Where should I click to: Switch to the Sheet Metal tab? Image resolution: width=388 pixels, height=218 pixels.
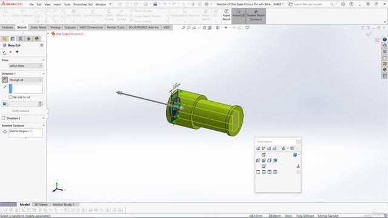pos(38,27)
